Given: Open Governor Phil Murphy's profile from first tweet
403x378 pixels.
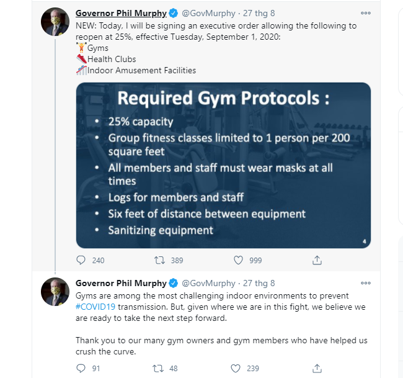Looking at the screenshot, I should [121, 13].
